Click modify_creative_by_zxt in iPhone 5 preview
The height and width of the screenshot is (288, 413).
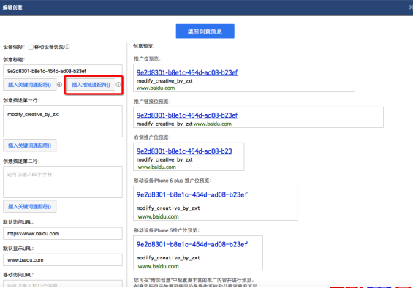click(x=168, y=258)
